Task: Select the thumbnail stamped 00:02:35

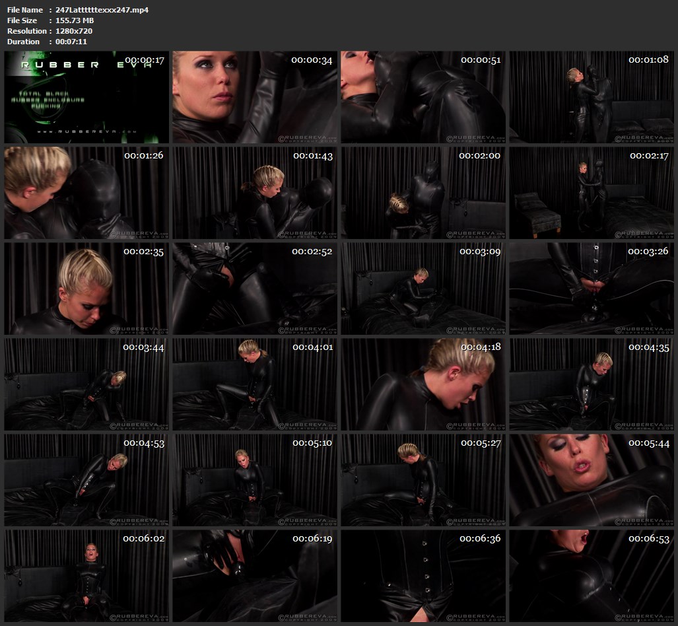Action: 86,289
